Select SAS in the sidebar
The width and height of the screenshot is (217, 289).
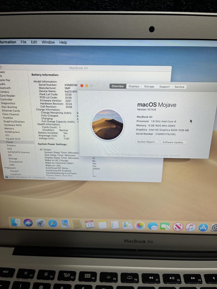click(10, 149)
